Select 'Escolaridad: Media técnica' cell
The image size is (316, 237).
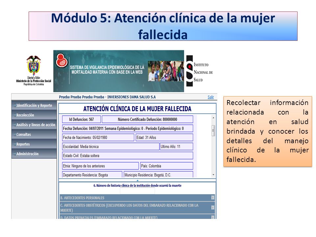[x=111, y=146]
